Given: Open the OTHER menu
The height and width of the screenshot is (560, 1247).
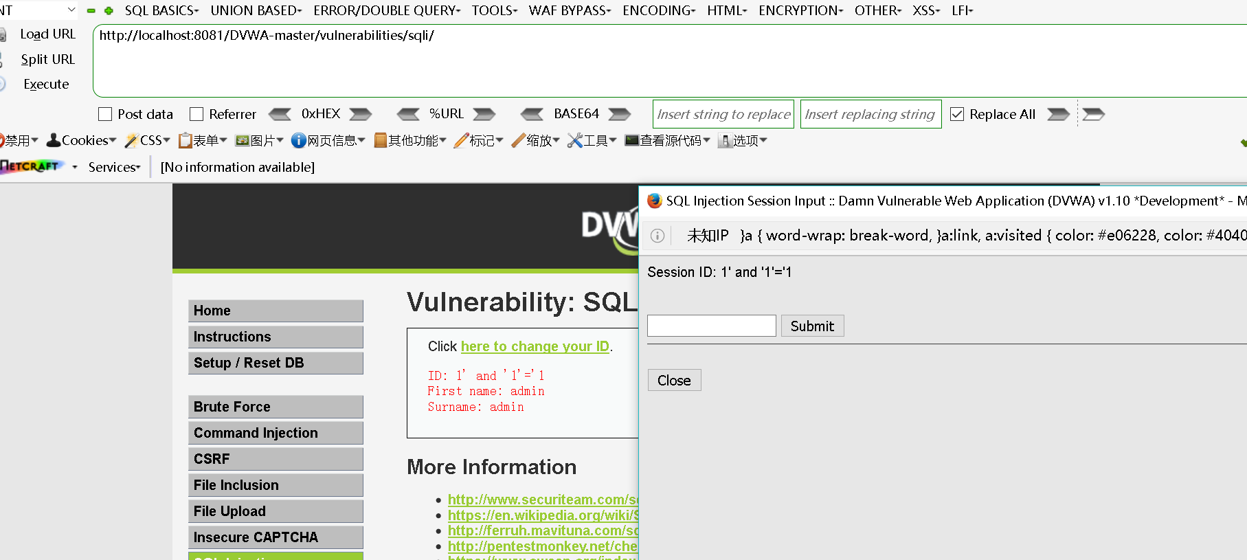Looking at the screenshot, I should [877, 10].
